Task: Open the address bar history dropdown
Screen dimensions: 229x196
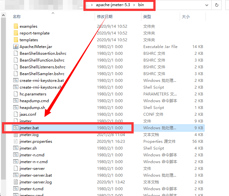Action: 206,5
